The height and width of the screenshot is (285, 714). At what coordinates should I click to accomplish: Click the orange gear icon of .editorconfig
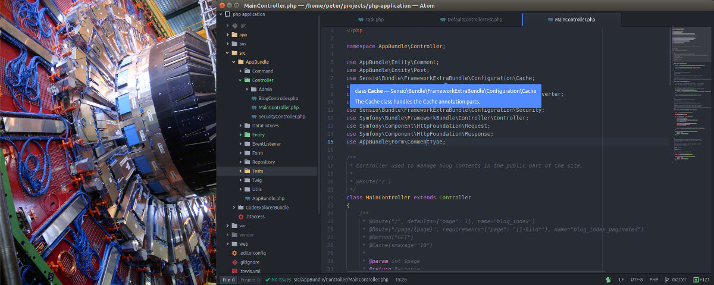pos(234,253)
